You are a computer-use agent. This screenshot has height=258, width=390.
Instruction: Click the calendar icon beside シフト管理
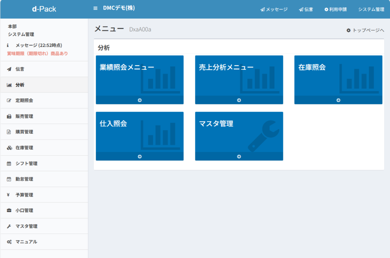coord(9,163)
